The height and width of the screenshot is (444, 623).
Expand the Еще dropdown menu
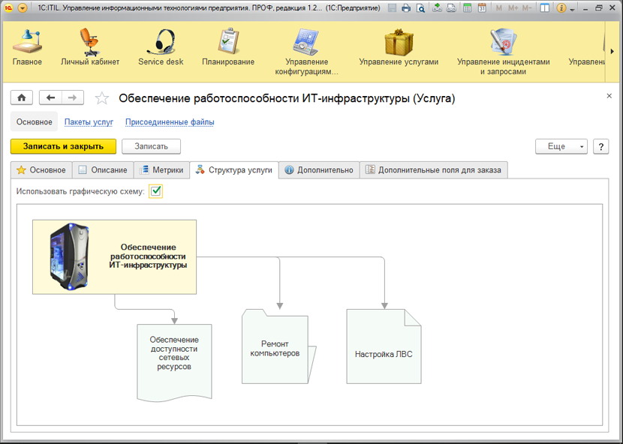tap(561, 146)
